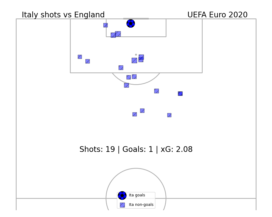Click the football icon in the legend
Screen dimensions: 272x217
pos(122,196)
